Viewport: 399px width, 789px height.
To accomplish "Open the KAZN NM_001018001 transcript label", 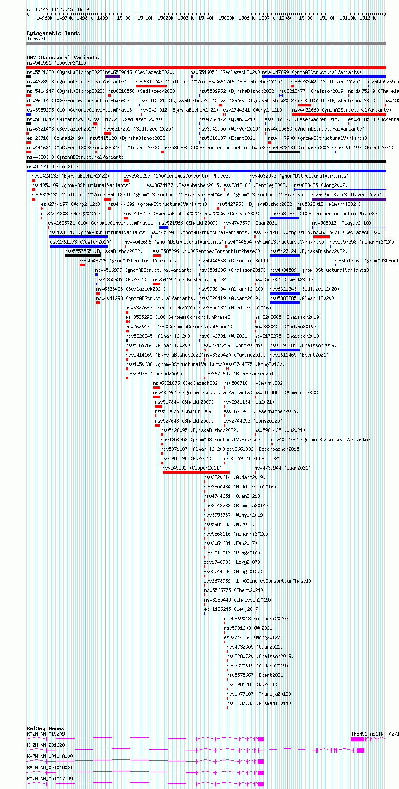I will [50, 767].
